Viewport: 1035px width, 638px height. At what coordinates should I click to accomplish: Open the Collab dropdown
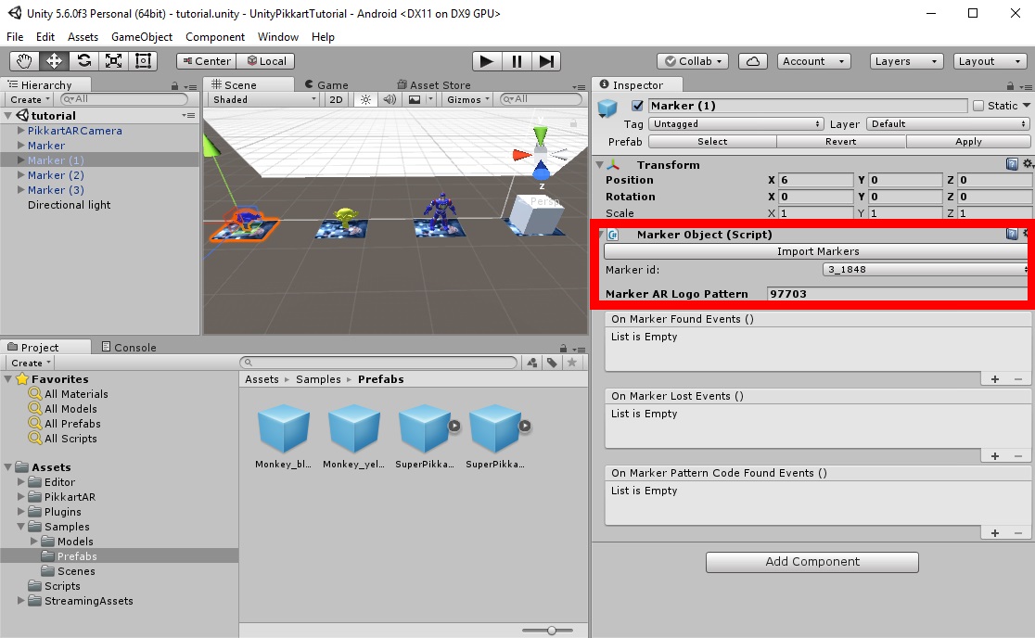[x=693, y=61]
